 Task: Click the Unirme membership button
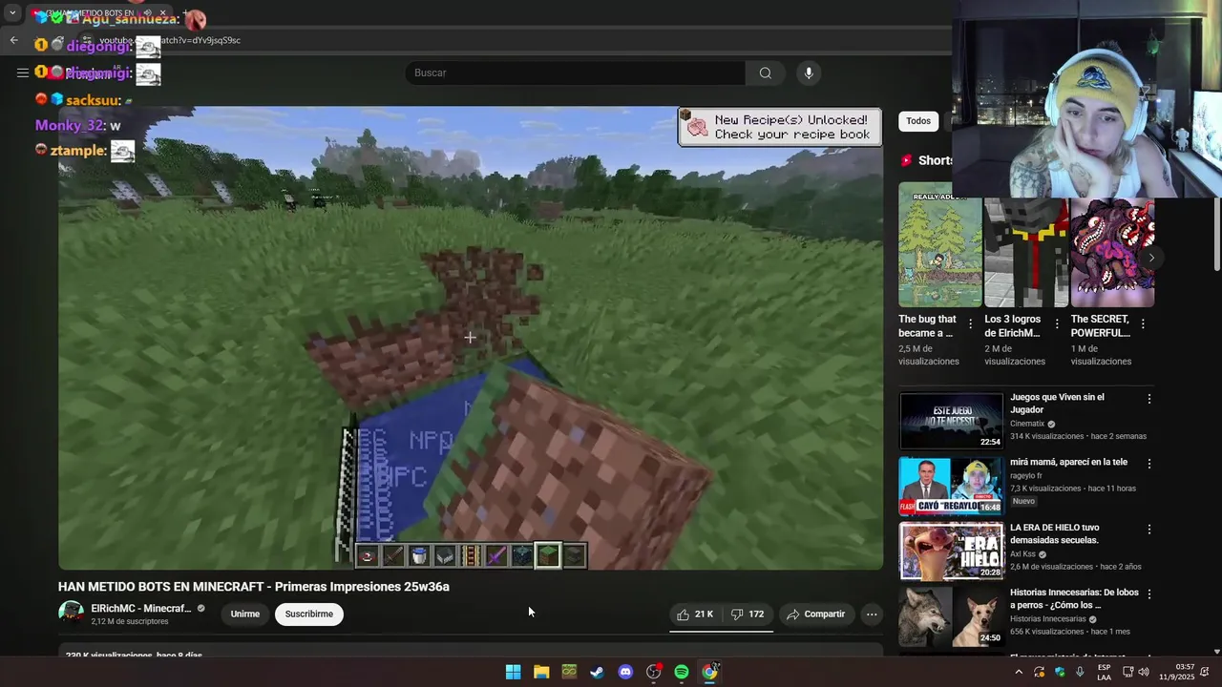click(x=245, y=614)
